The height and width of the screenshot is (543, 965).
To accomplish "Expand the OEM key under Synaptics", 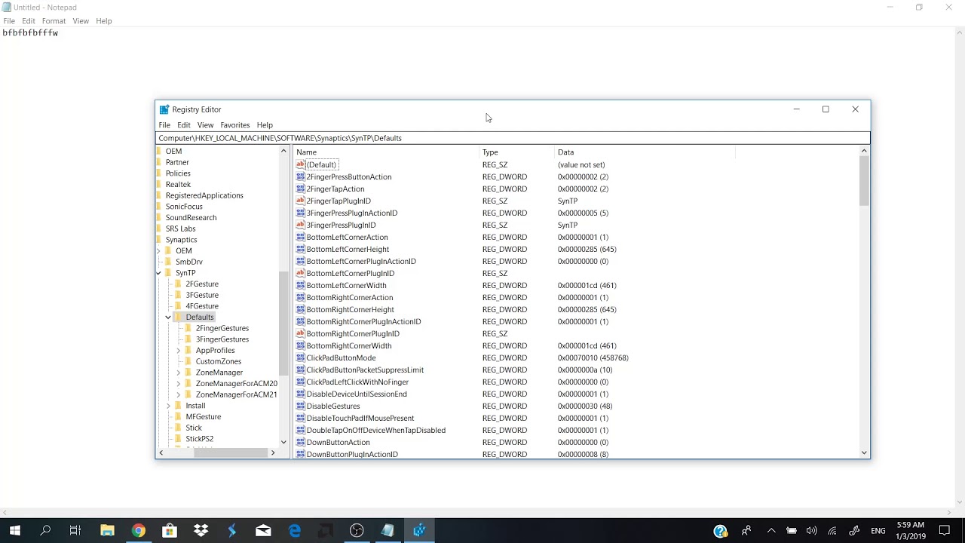I will (158, 250).
